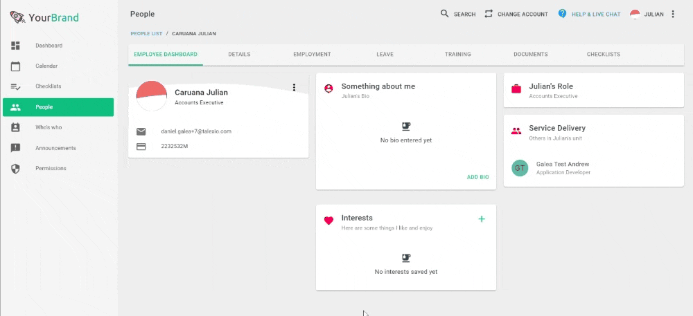
Task: Click the Who's who sidebar icon
Action: (x=15, y=127)
